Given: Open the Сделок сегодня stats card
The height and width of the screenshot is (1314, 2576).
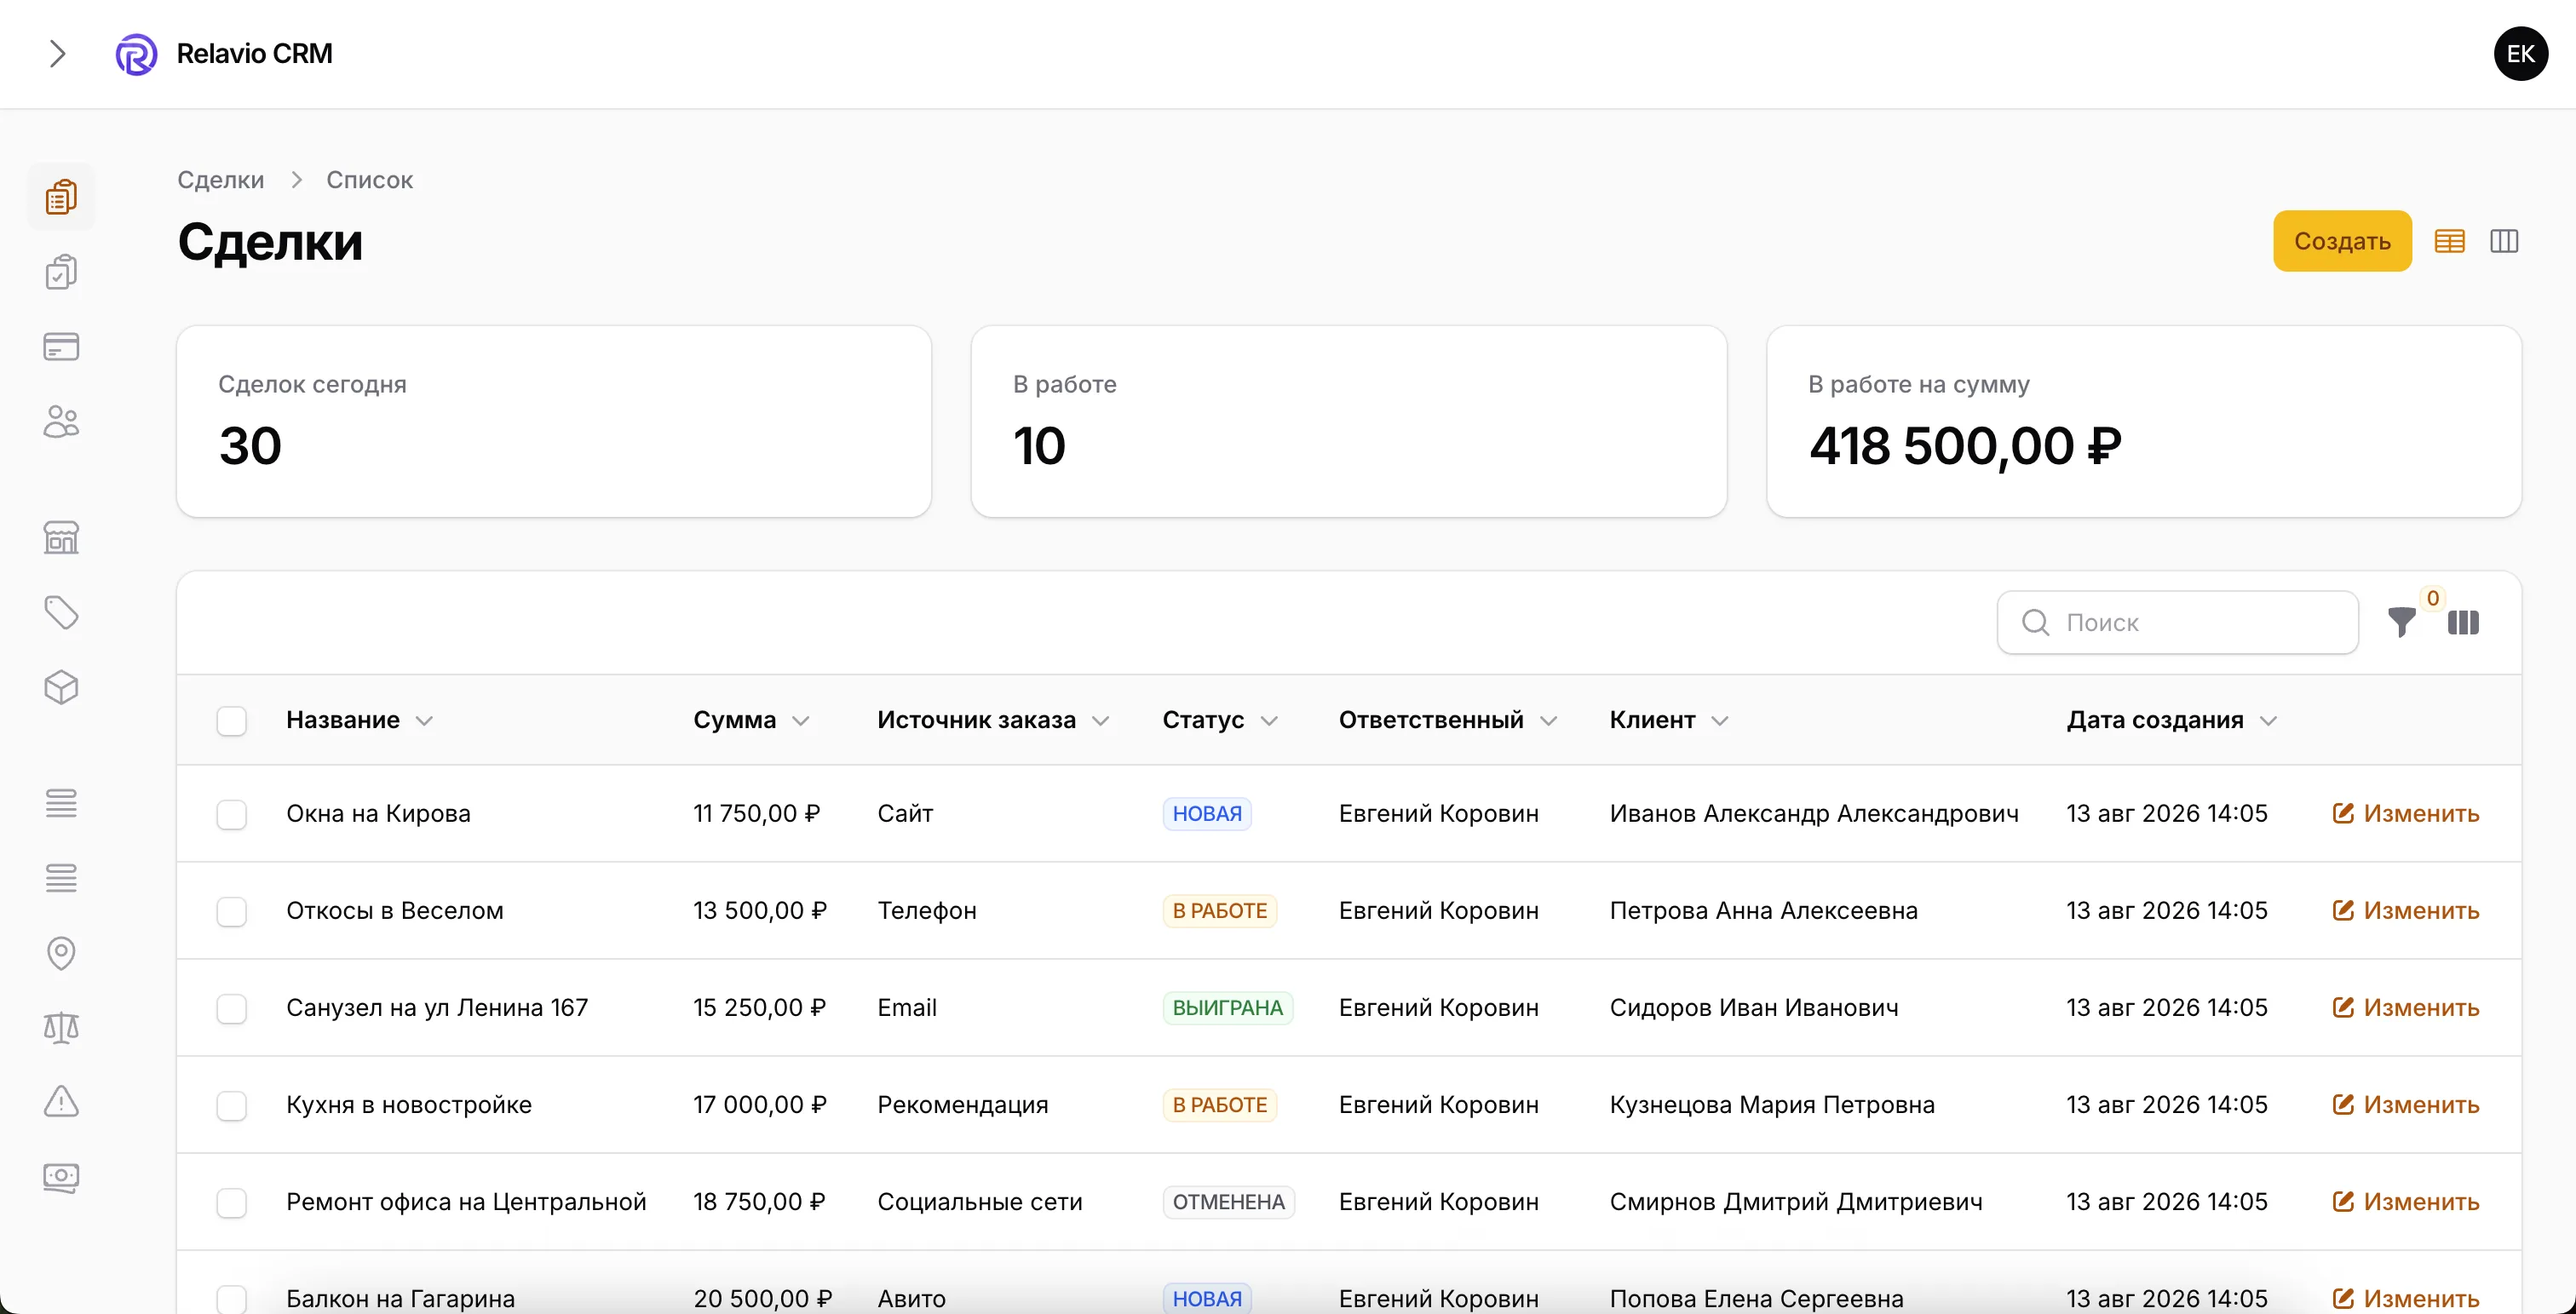Looking at the screenshot, I should point(554,421).
